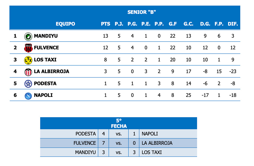Click the Podesta star logo
The height and width of the screenshot is (166, 254).
point(28,84)
